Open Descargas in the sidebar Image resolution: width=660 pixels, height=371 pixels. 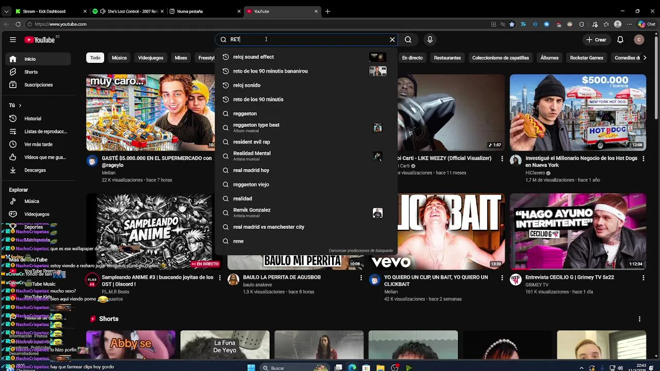(x=39, y=170)
